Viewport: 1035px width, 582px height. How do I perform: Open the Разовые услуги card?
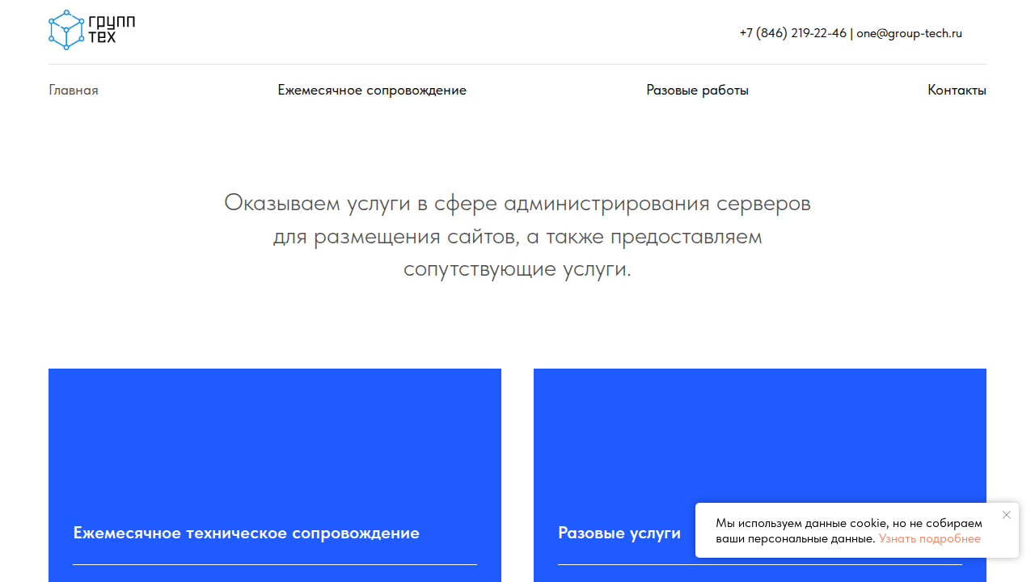[x=760, y=475]
